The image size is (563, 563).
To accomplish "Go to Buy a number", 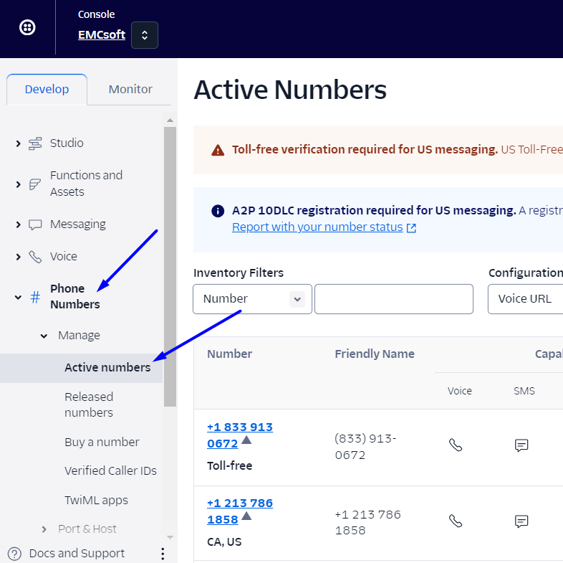I will [x=102, y=442].
